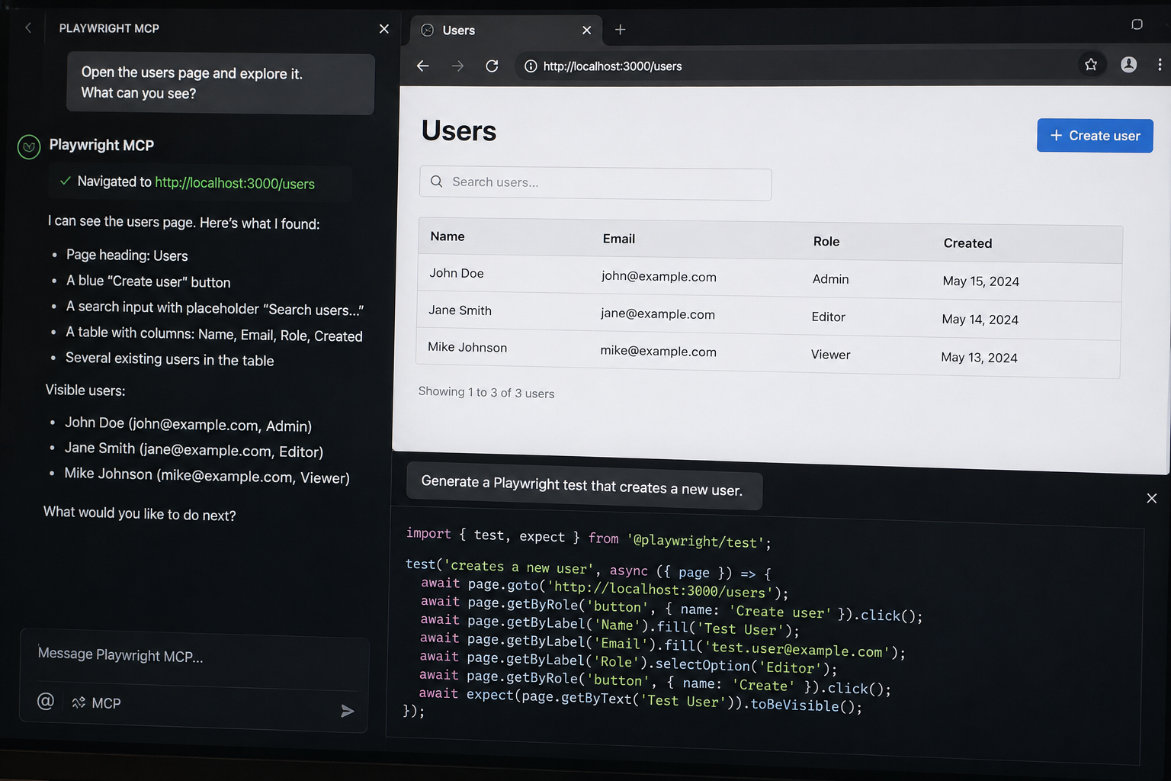Click the 'Open the users page' message bubble
Image resolution: width=1171 pixels, height=781 pixels.
coord(220,84)
